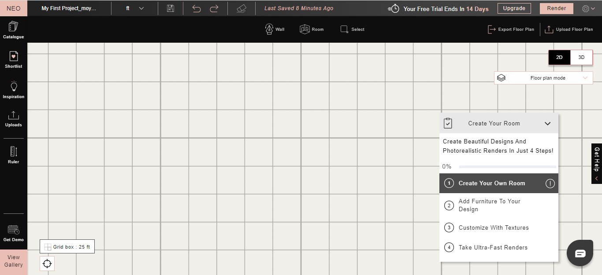The image size is (602, 275).
Task: Choose the Room tool
Action: [312, 29]
